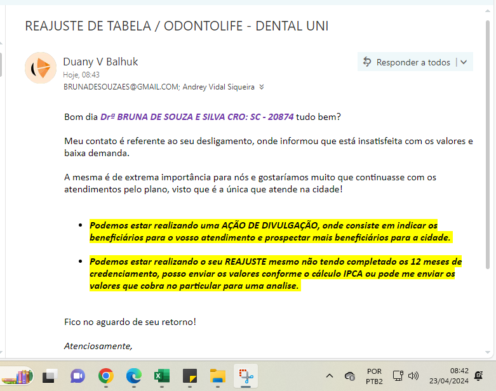Image resolution: width=496 pixels, height=391 pixels.
Task: Open the notification bell icon
Action: click(x=478, y=376)
